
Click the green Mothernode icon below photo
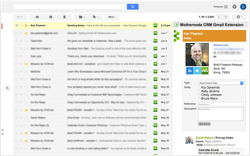(x=205, y=71)
